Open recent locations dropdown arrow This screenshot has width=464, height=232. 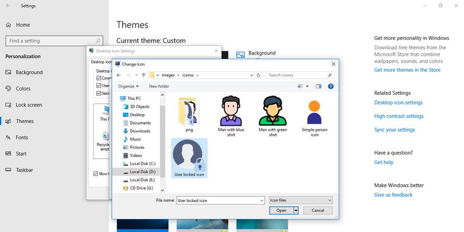(x=137, y=75)
